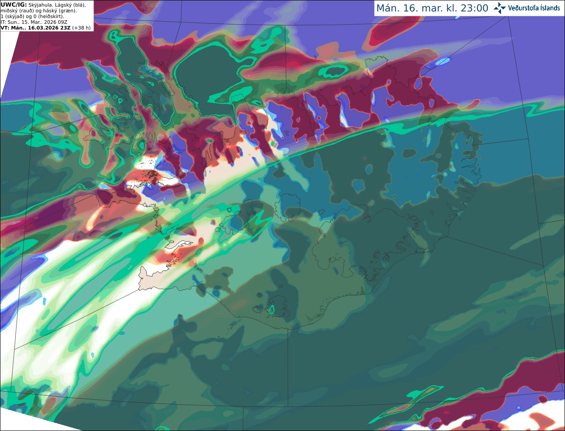Click the 'VT: Mán.. 16.03.2026 23Z' line
Image resolution: width=565 pixels, height=431 pixels.
tap(36, 28)
